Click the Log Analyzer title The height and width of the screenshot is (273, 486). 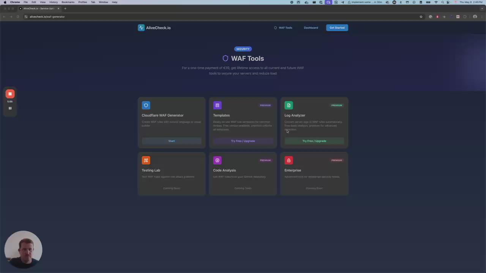pos(295,115)
